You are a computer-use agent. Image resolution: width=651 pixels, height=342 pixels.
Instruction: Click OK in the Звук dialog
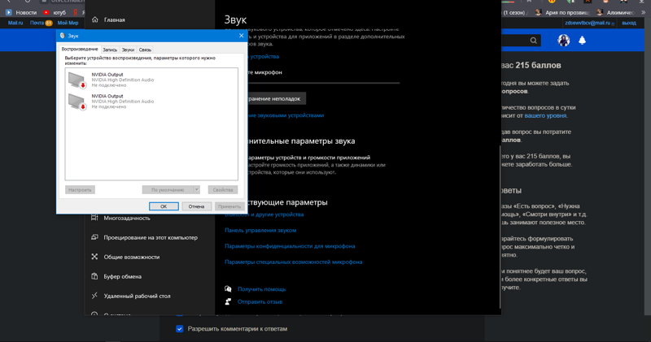tap(164, 206)
